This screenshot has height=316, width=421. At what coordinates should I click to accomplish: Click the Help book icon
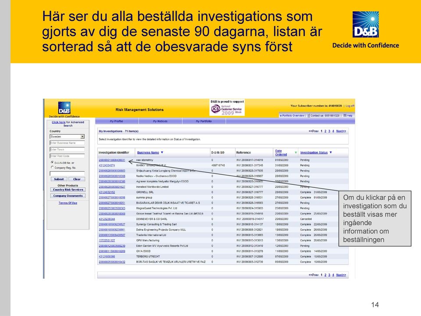(x=345, y=115)
